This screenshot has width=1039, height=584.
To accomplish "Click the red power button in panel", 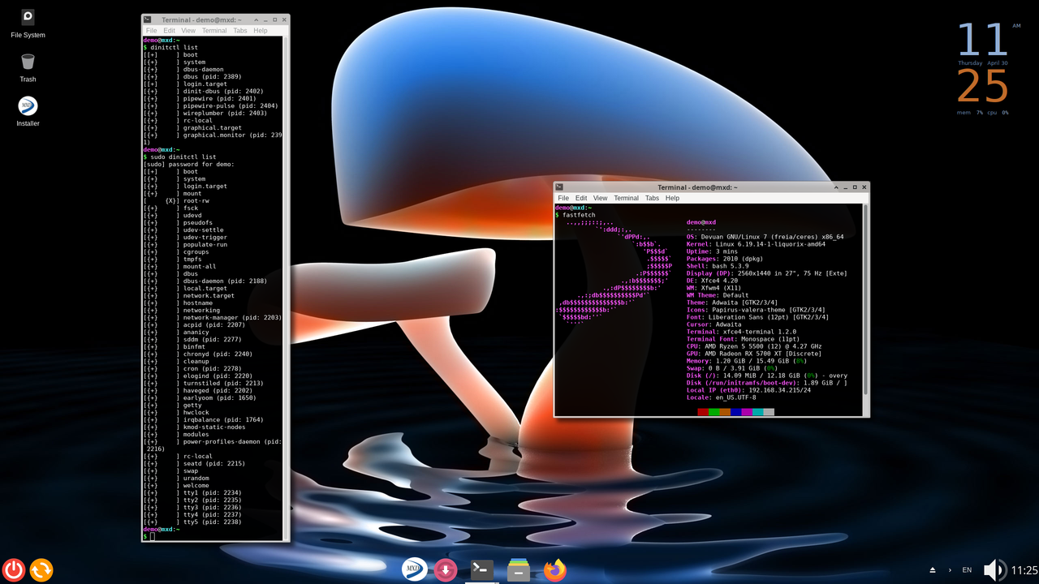I will pyautogui.click(x=14, y=570).
